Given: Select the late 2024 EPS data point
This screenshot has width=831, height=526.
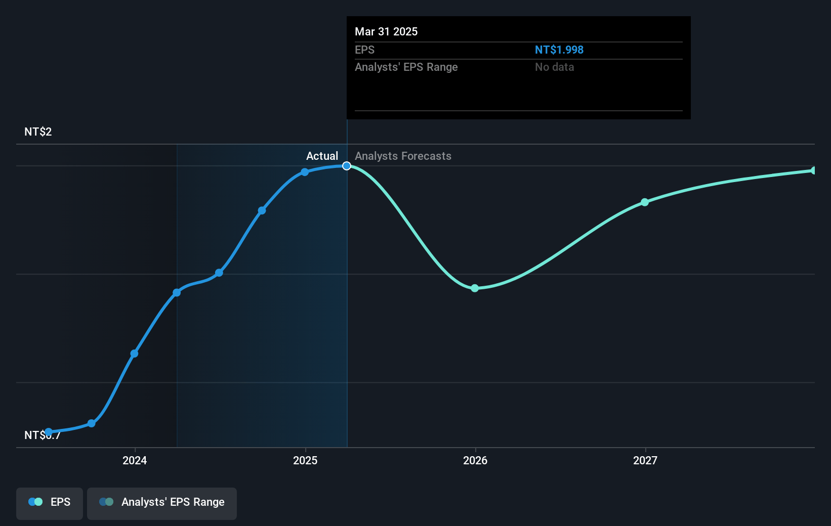Looking at the screenshot, I should pyautogui.click(x=262, y=210).
